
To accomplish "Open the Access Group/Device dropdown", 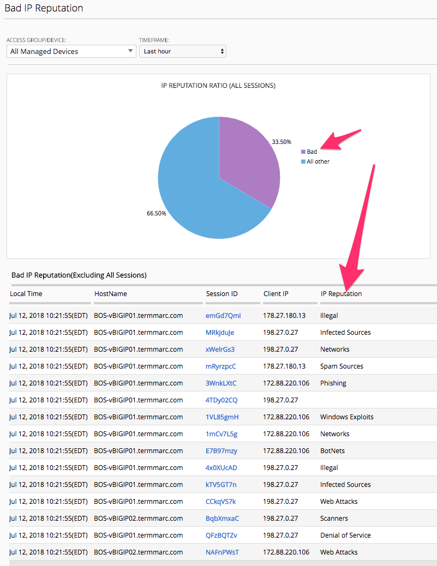I will 71,51.
